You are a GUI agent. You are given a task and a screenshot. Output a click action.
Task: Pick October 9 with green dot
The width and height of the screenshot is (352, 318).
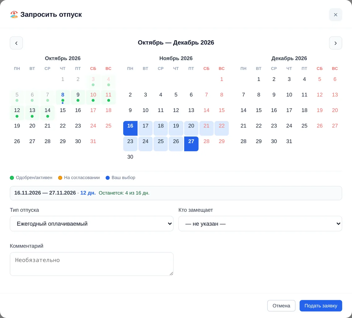(x=78, y=97)
